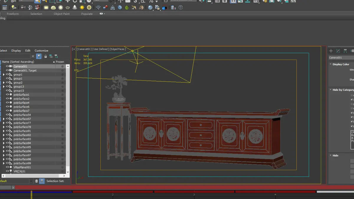Open the ribbon options dropdown after Populate

coord(102,14)
